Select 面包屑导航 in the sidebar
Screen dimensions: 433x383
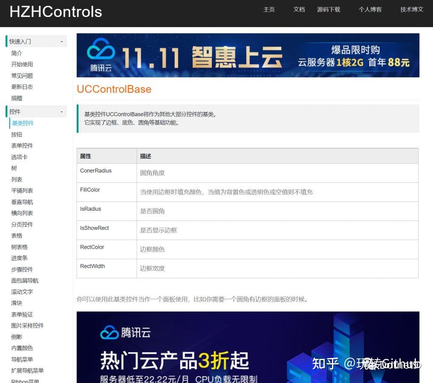(25, 281)
